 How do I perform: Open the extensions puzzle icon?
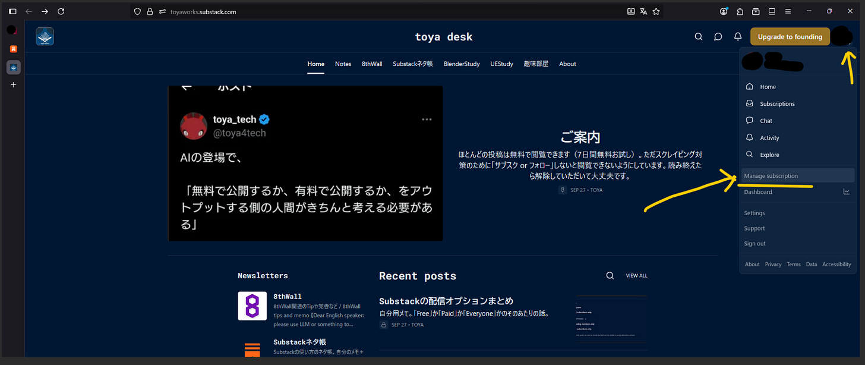pos(740,11)
